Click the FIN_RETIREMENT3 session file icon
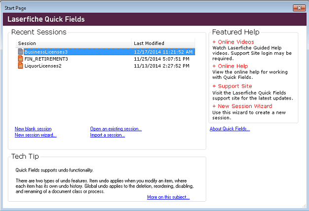 click(x=21, y=59)
